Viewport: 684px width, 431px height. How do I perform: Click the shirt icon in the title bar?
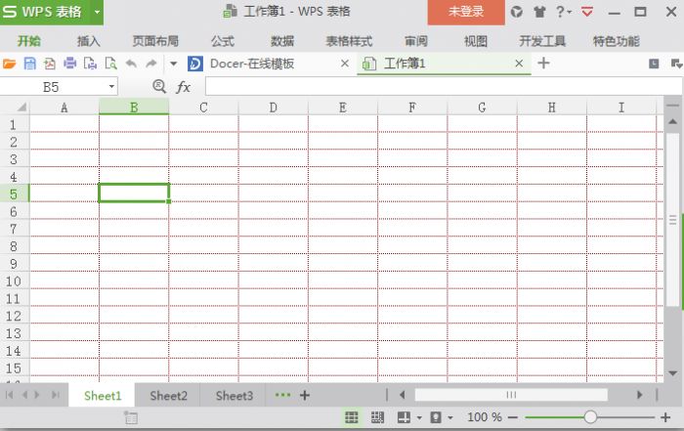point(539,12)
